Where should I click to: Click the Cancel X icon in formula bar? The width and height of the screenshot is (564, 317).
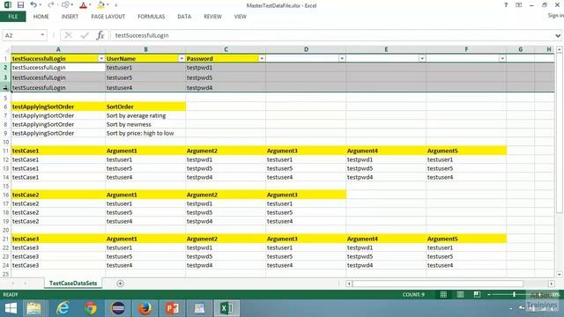coord(68,35)
